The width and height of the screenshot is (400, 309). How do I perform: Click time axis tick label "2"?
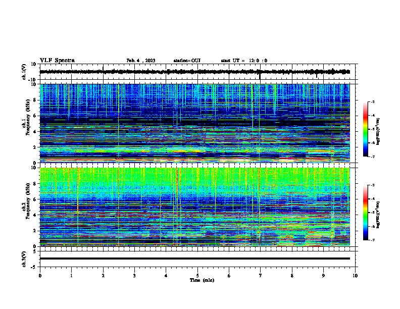point(103,276)
